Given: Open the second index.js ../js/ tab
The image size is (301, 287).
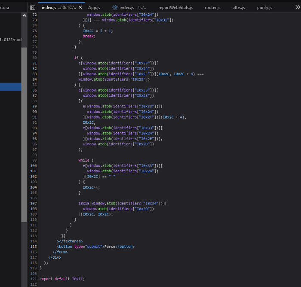Looking at the screenshot, I should (133, 8).
